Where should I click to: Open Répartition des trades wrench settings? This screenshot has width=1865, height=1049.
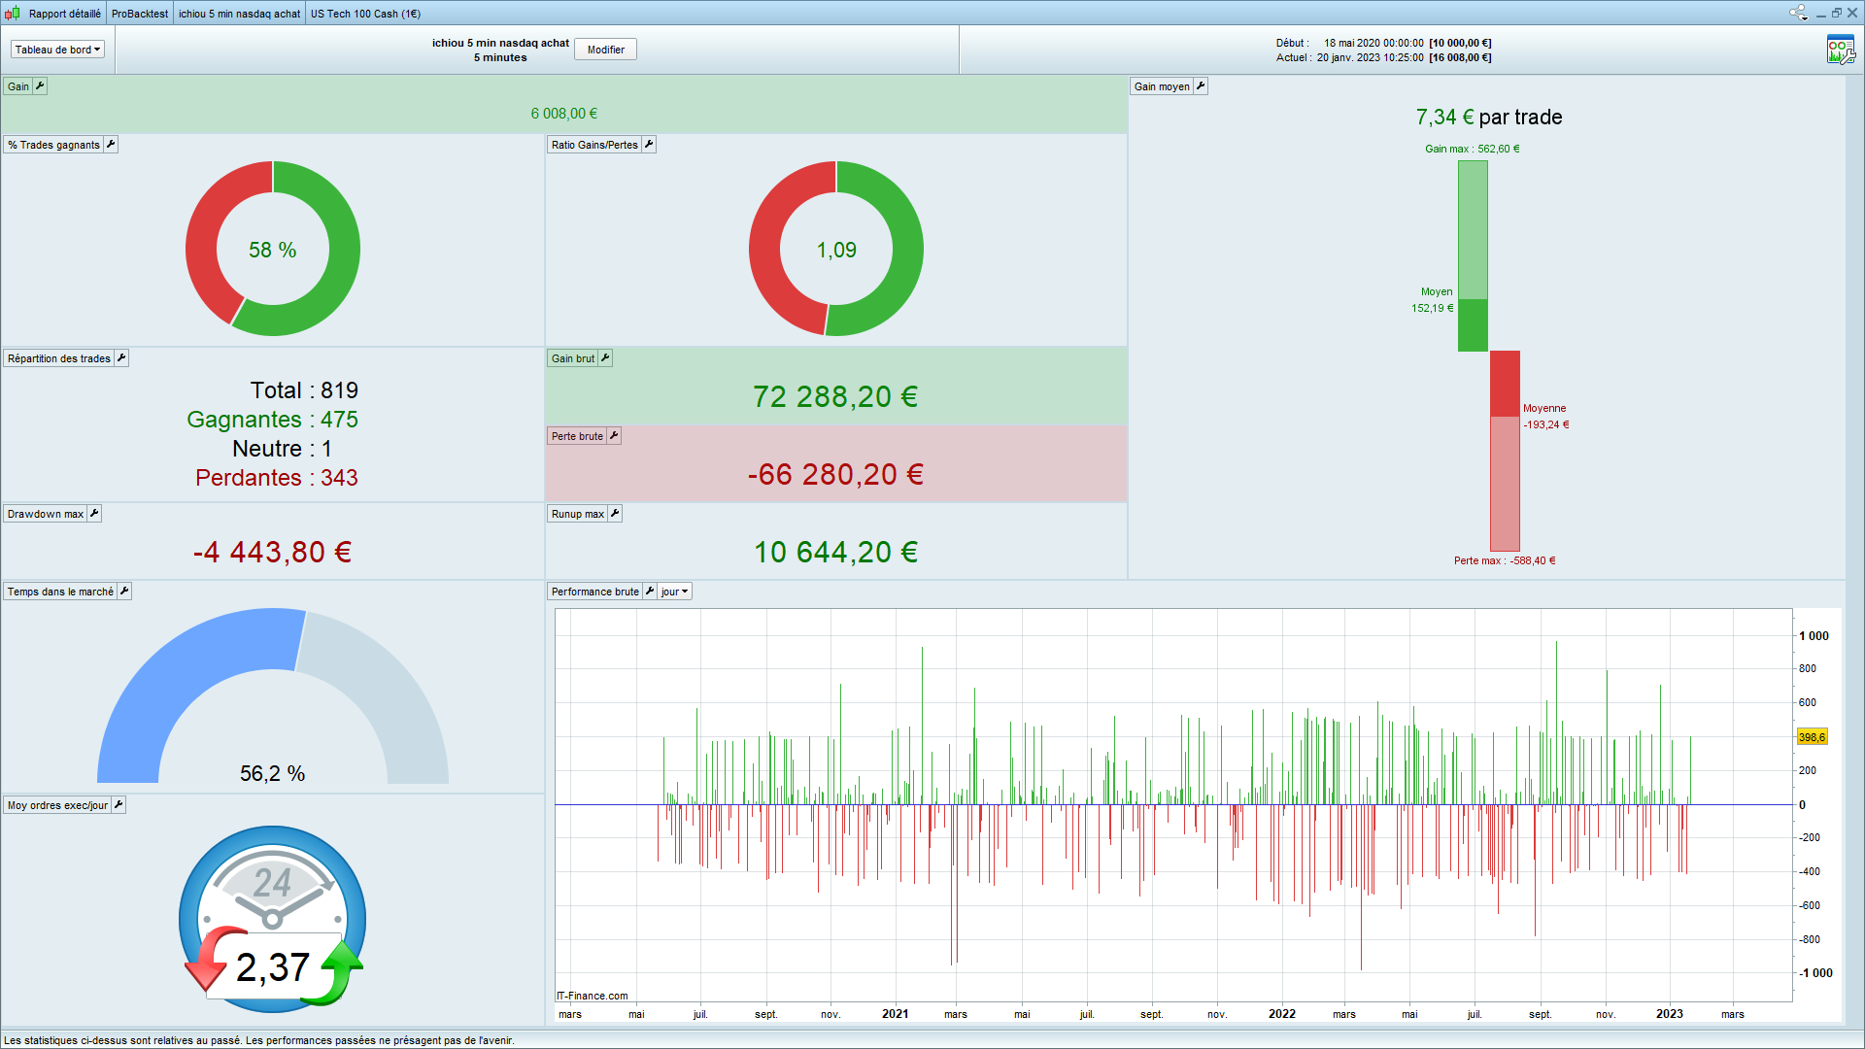tap(121, 358)
